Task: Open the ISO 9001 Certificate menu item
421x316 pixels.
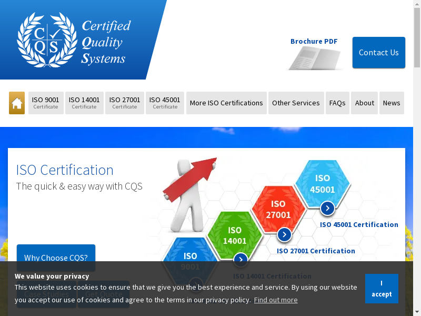Action: click(x=46, y=103)
